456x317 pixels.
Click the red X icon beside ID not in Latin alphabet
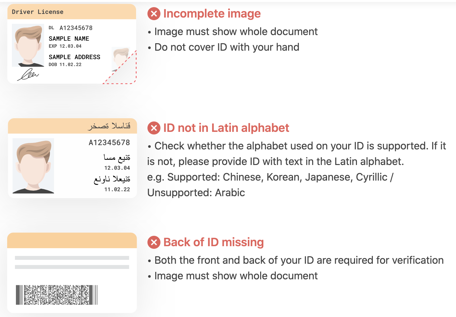[154, 128]
